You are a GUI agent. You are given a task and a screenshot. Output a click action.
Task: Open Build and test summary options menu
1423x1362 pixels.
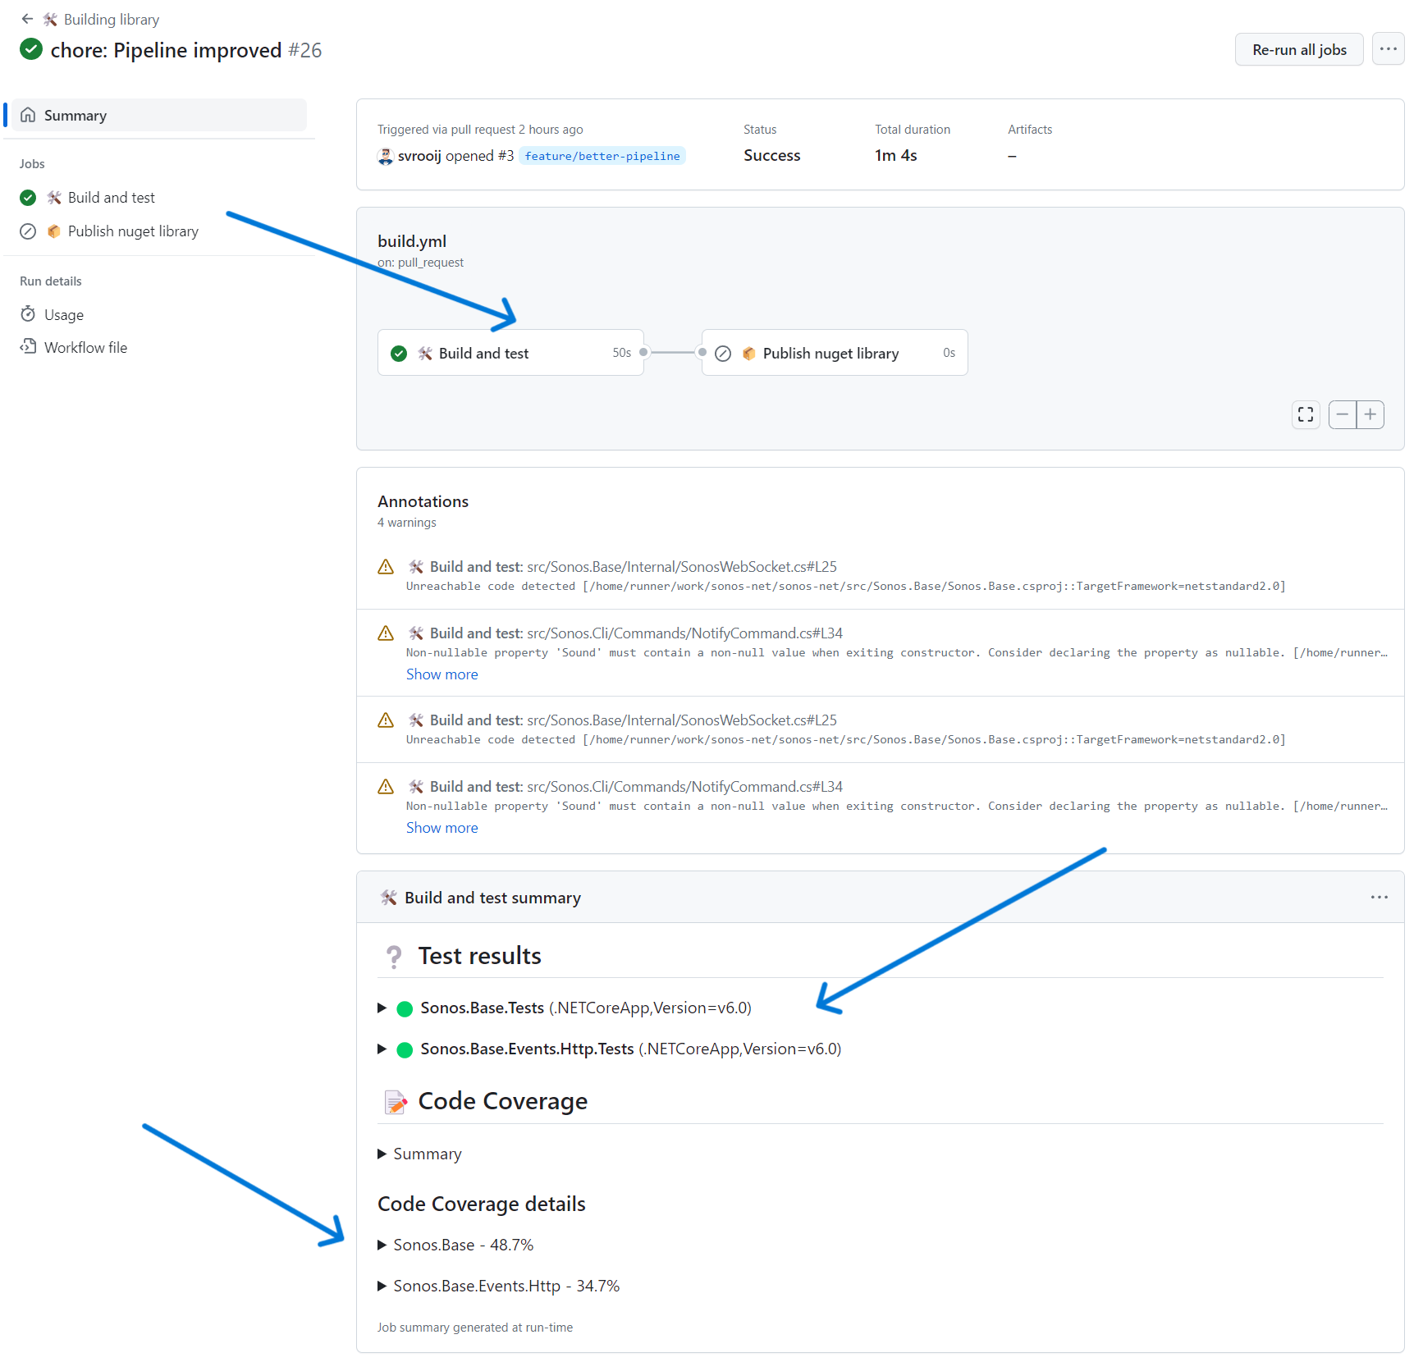click(x=1379, y=898)
